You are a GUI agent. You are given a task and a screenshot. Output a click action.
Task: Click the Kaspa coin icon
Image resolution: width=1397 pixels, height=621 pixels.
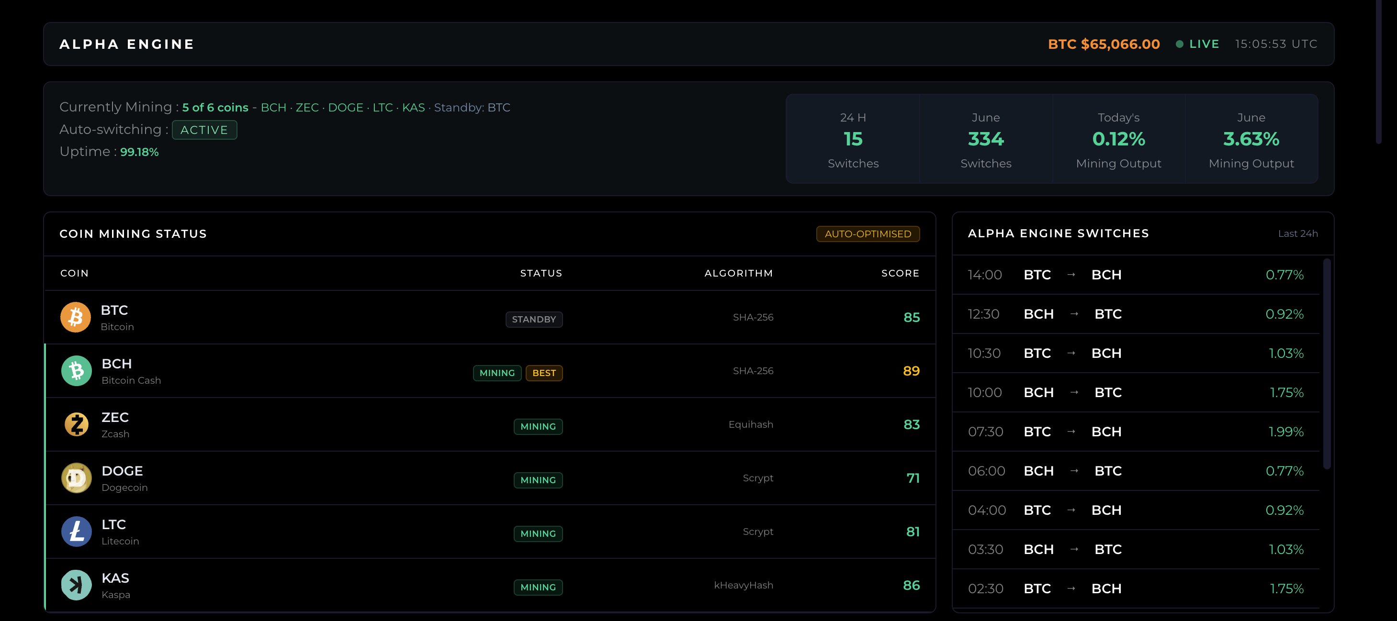(x=77, y=585)
